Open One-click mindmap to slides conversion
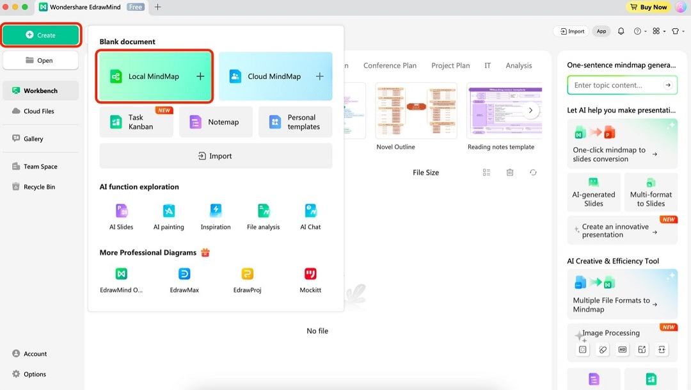Screen dimensions: 691x390 click(x=623, y=144)
